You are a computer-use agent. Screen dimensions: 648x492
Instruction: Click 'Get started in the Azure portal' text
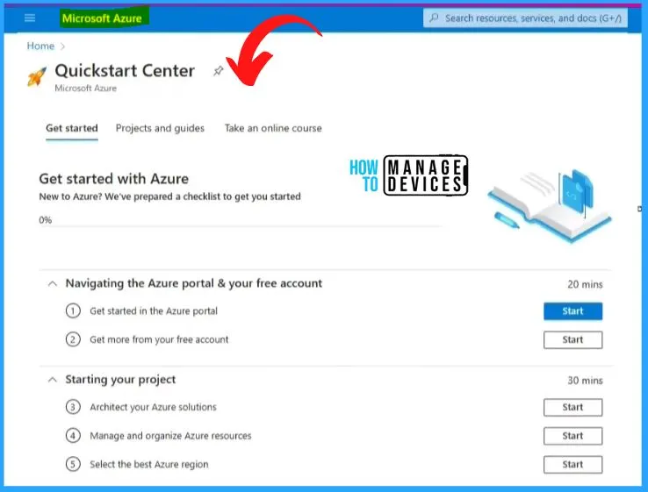(154, 311)
